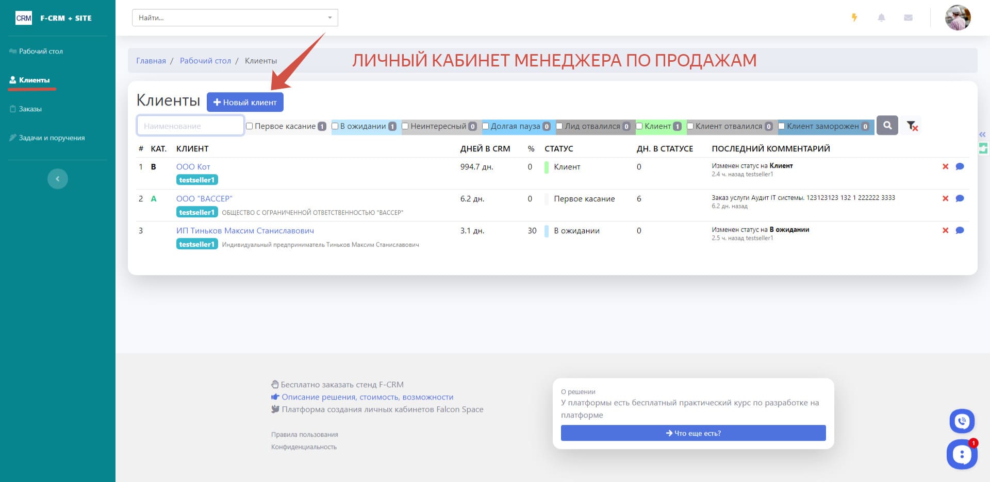Open the notifications bell icon
990x482 pixels.
pos(882,17)
